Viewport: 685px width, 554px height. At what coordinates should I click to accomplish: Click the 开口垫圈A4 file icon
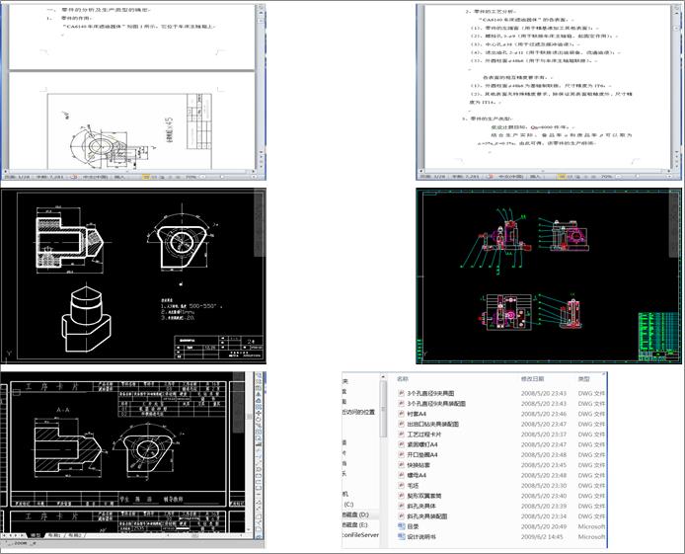401,455
